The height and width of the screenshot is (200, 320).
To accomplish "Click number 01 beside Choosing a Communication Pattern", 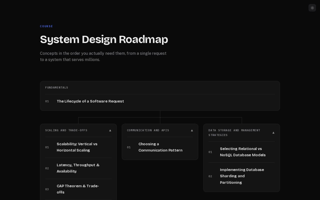I will tap(129, 147).
